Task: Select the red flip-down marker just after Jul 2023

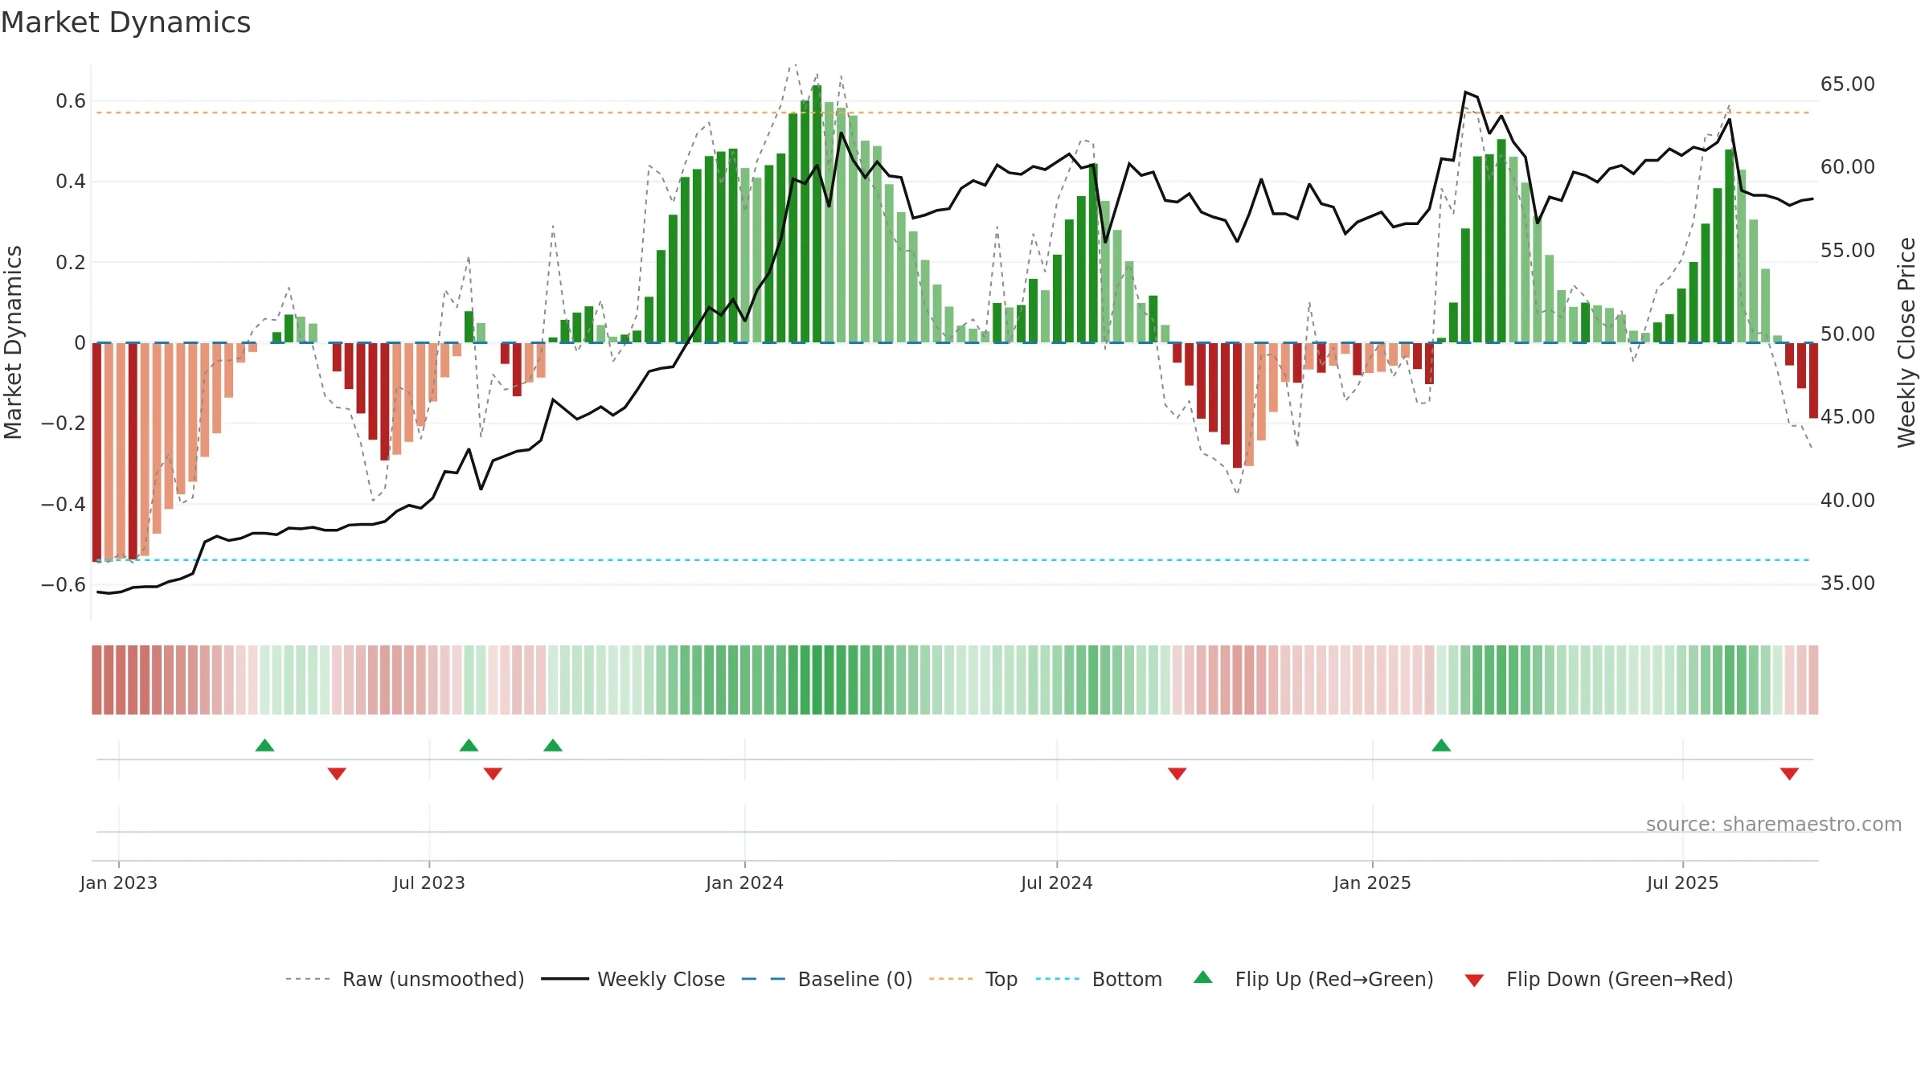Action: point(493,774)
